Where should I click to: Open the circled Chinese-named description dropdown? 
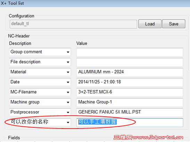[40, 122]
